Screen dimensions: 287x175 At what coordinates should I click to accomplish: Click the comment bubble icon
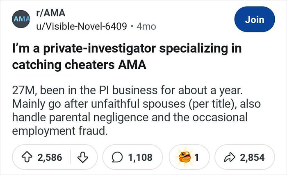(117, 157)
